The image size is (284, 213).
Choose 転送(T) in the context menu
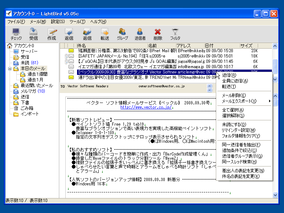click(244, 87)
